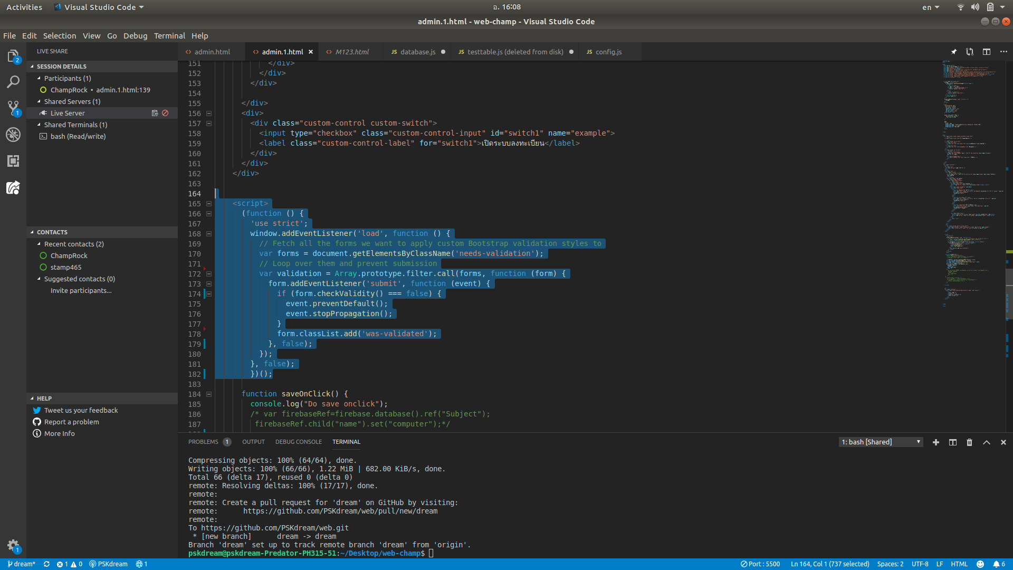The width and height of the screenshot is (1013, 570).
Task: Click Invite participants link
Action: [x=81, y=290]
